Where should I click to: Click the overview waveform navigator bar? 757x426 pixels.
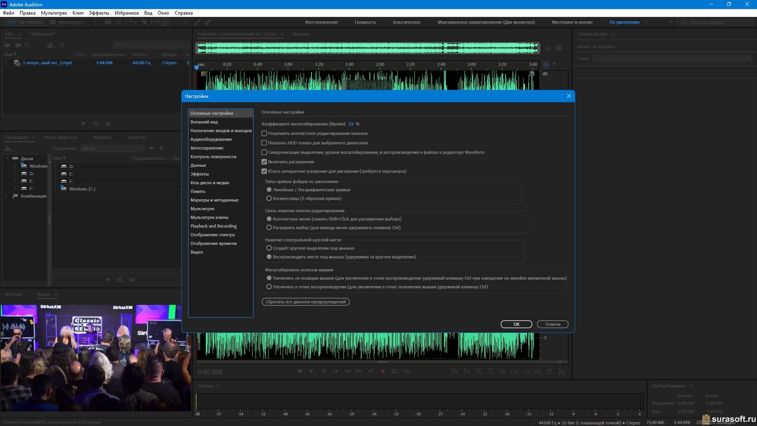point(368,48)
